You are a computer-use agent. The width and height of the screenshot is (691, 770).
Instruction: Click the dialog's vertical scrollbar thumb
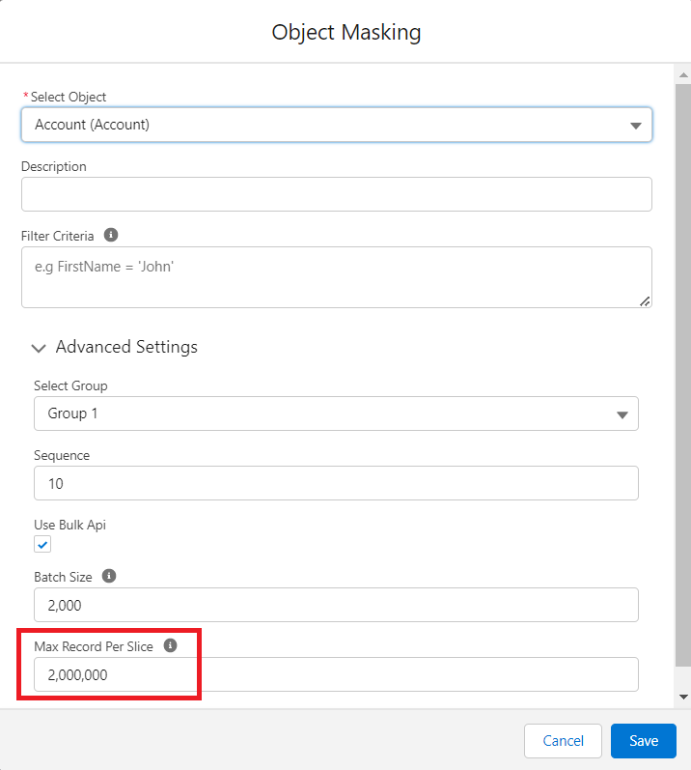coord(683,377)
